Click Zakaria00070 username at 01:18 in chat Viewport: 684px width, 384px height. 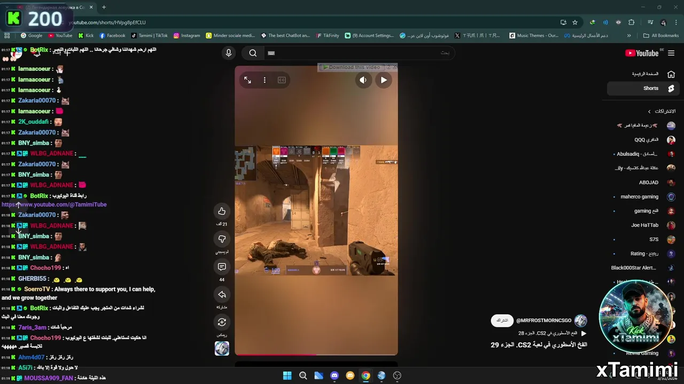click(x=37, y=215)
